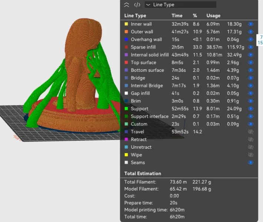Collapse the legend panel with double chevron icon
The width and height of the screenshot is (263, 222).
click(127, 5)
